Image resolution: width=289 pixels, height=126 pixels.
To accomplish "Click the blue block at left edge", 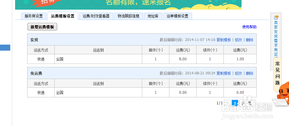I will pyautogui.click(x=5, y=48).
